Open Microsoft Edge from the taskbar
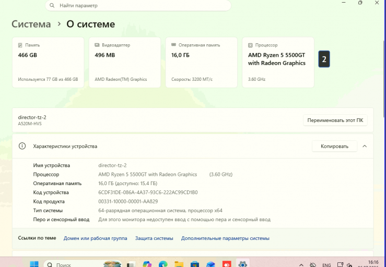386x267 pixels. click(x=163, y=264)
